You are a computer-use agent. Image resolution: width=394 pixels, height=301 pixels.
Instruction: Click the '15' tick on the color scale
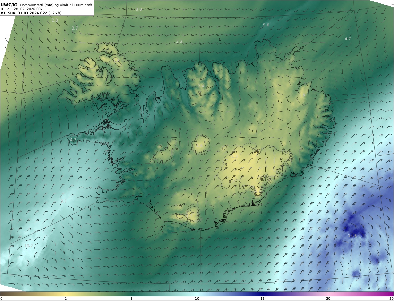point(263,299)
